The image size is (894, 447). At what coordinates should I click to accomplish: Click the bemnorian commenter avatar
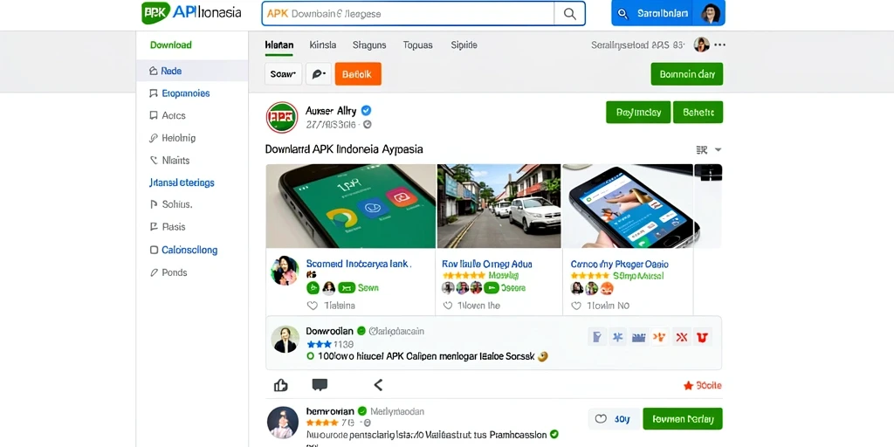[283, 423]
